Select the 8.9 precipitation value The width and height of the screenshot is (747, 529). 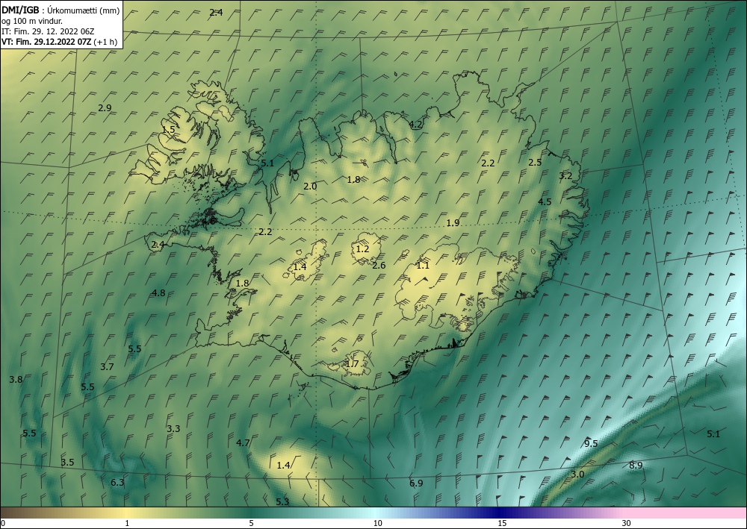(636, 466)
